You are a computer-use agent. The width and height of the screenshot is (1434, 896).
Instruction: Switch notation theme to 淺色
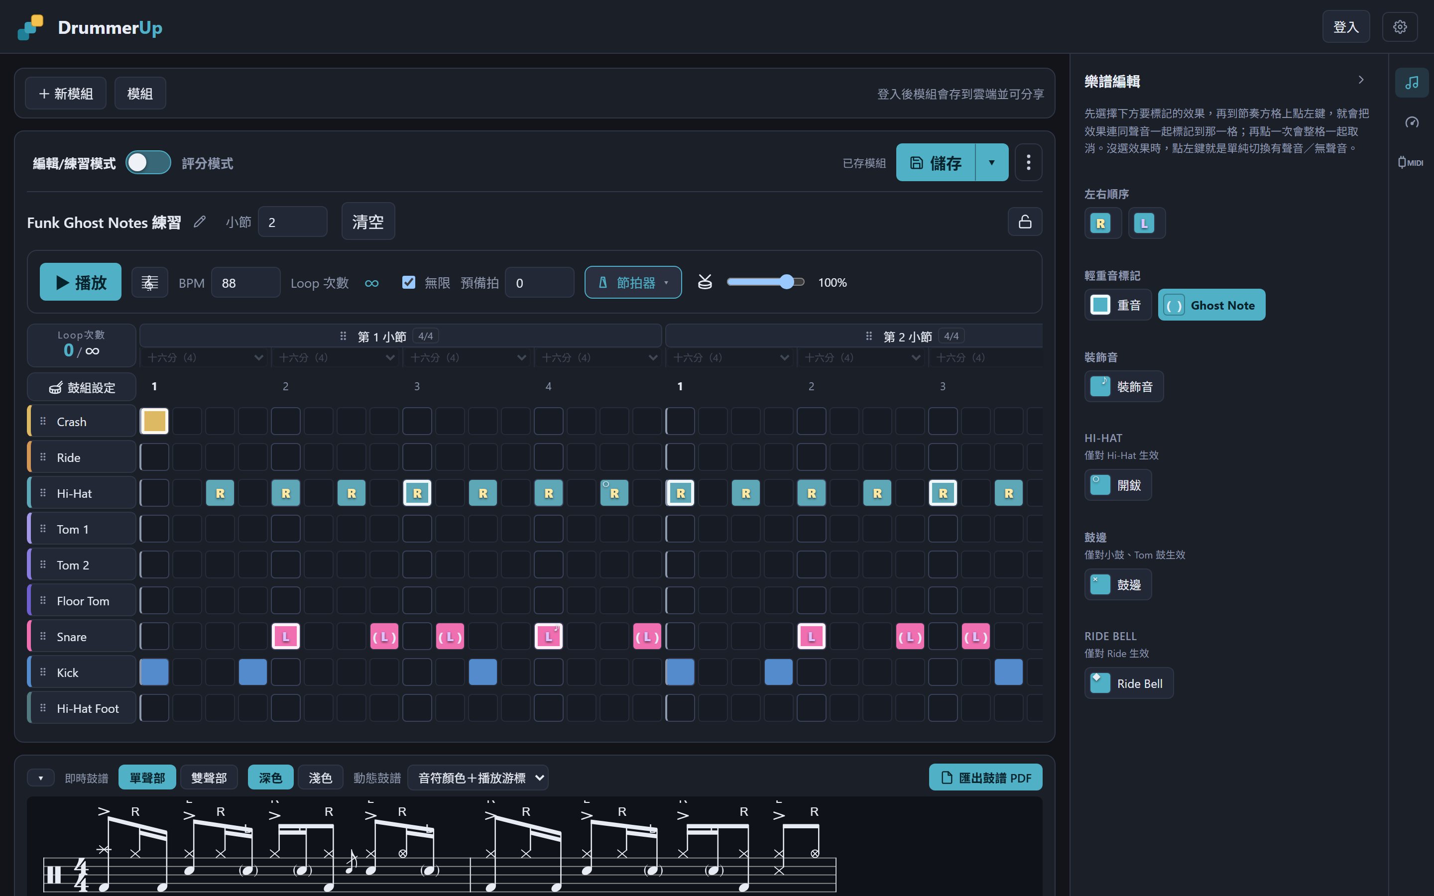tap(320, 778)
